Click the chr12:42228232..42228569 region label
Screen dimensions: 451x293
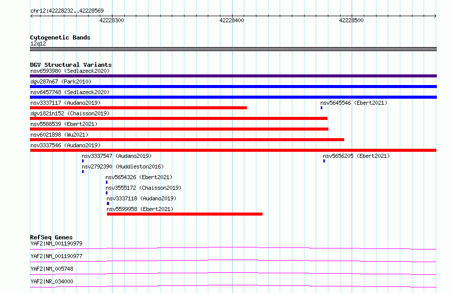coord(67,11)
